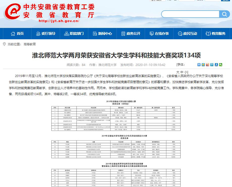Viewport: 232px width, 187px height.
Task: Open the 政务公开 navigation item
Action: [x=131, y=33]
